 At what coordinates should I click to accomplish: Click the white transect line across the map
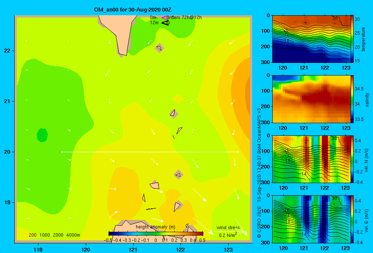pos(150,152)
